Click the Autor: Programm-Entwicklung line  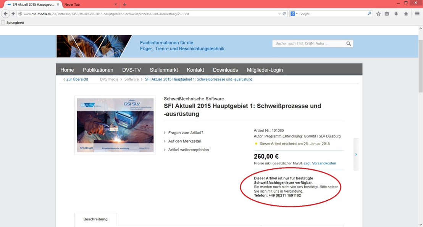point(297,136)
